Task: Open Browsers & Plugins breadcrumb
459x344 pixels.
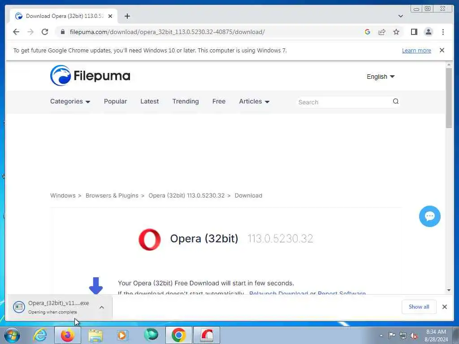Action: [x=112, y=196]
